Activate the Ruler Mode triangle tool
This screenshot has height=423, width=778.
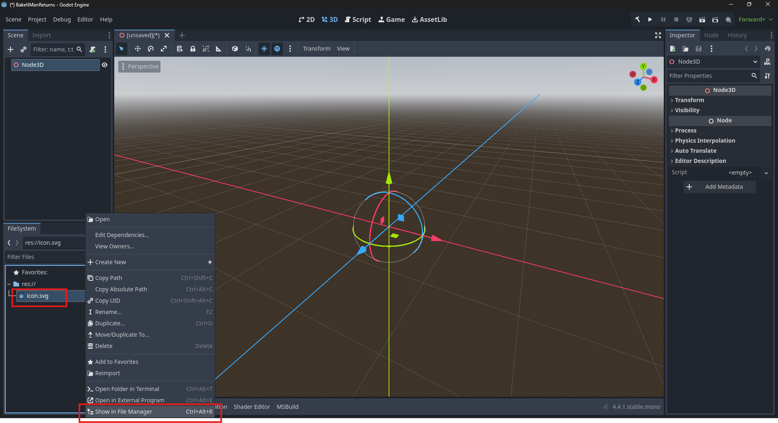click(x=219, y=49)
